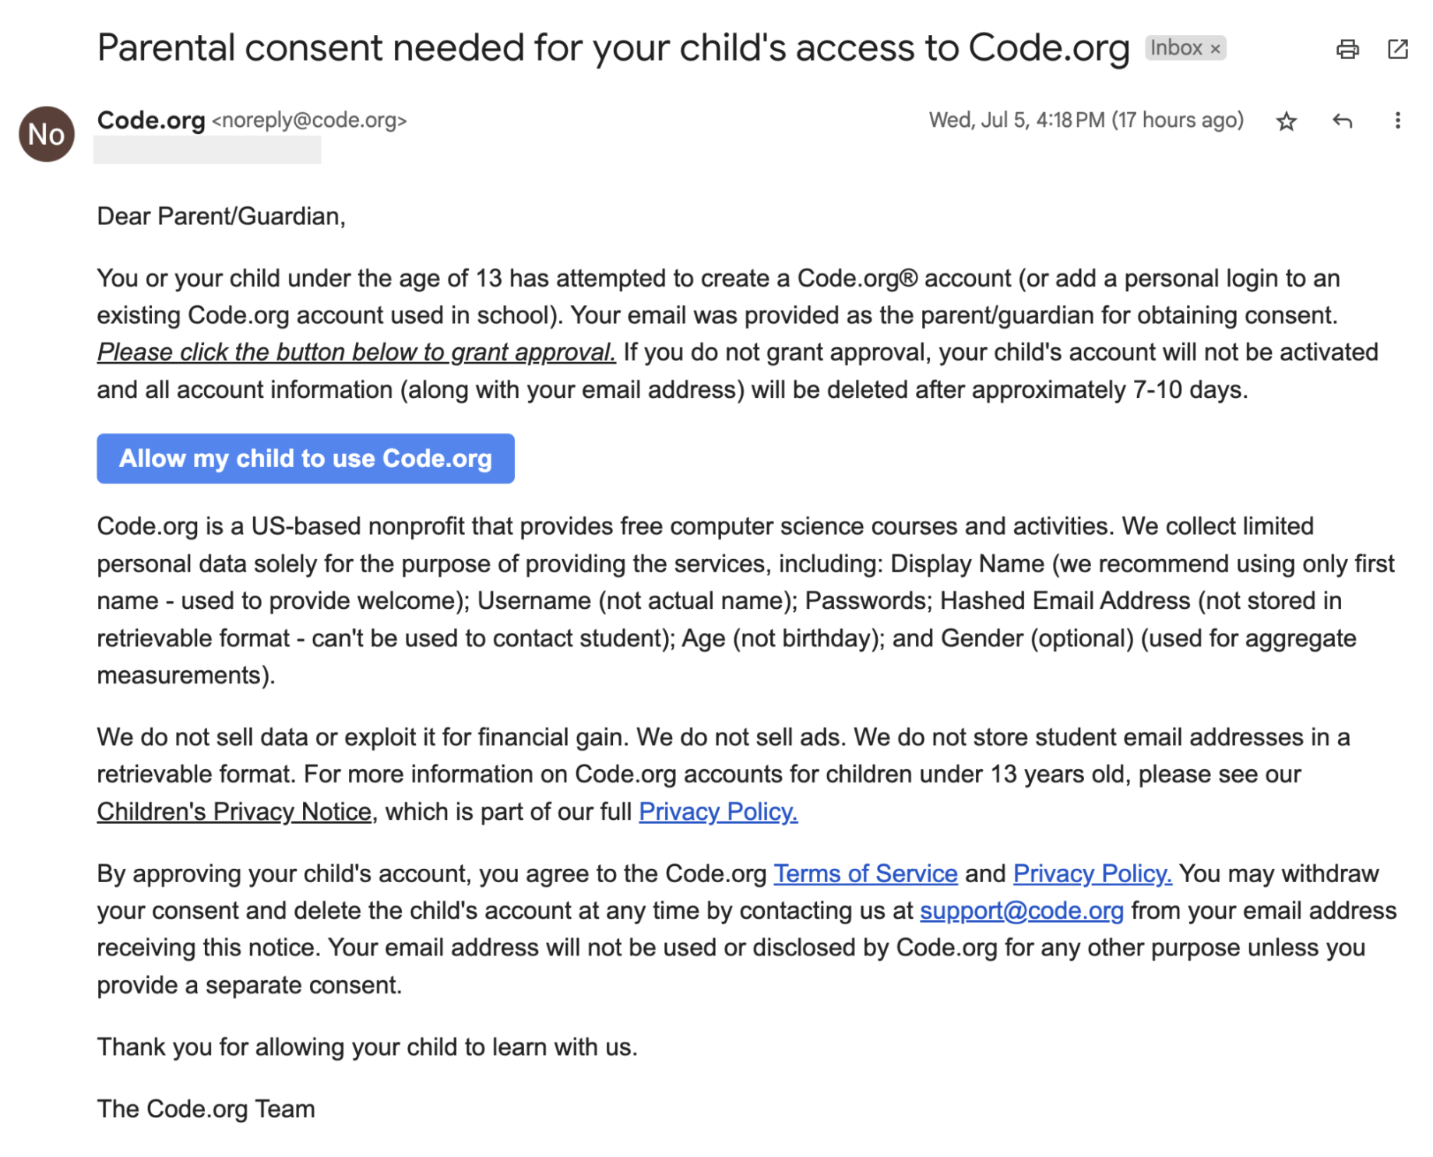Open the Children's Privacy Notice link

click(234, 811)
